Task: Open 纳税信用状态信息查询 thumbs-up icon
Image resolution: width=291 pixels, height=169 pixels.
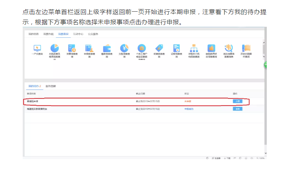Action: point(211,48)
